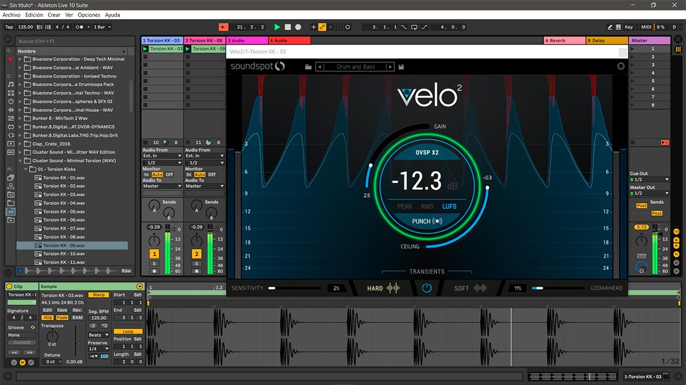This screenshot has width=686, height=385.
Task: Select SOFT transients mode in Velo2
Action: coord(470,288)
